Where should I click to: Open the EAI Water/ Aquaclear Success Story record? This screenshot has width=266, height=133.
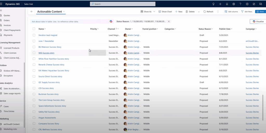click(x=54, y=70)
